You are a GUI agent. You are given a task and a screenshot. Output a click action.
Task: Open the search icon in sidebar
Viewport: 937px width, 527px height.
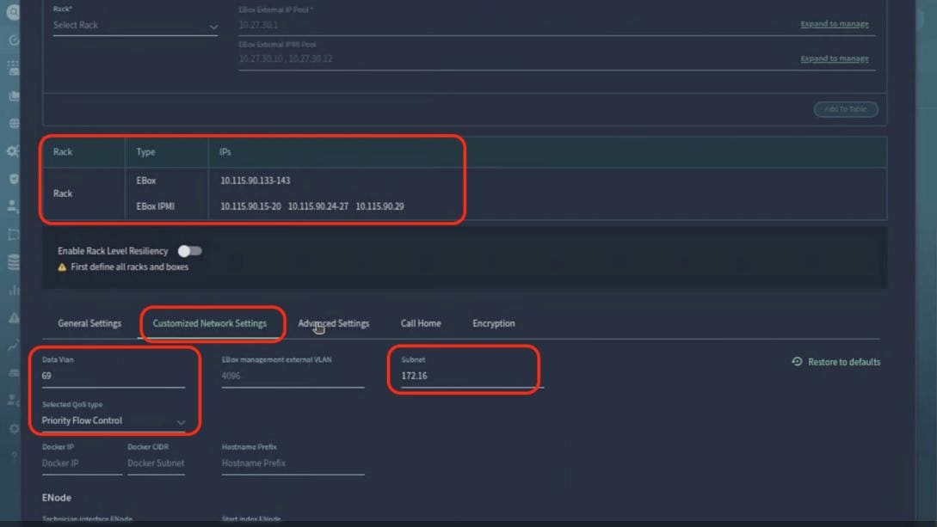(x=11, y=14)
